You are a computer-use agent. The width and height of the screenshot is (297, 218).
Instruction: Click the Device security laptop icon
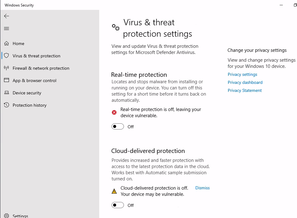(6, 93)
